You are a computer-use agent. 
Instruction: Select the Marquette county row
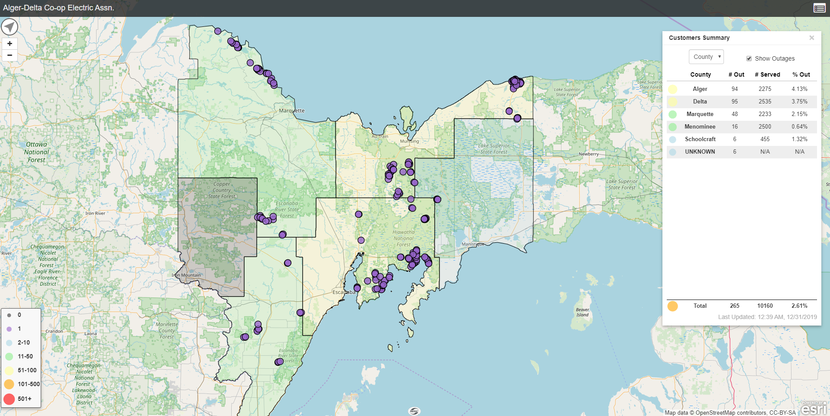point(742,114)
